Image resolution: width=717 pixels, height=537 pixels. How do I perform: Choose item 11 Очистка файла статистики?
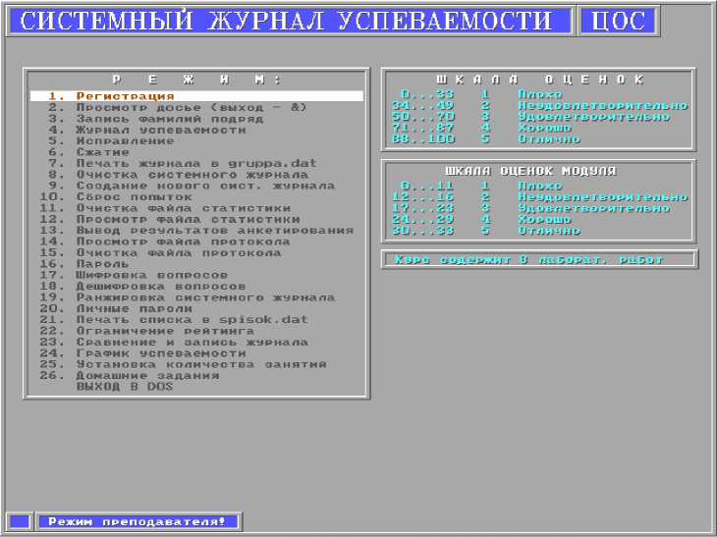tap(165, 208)
